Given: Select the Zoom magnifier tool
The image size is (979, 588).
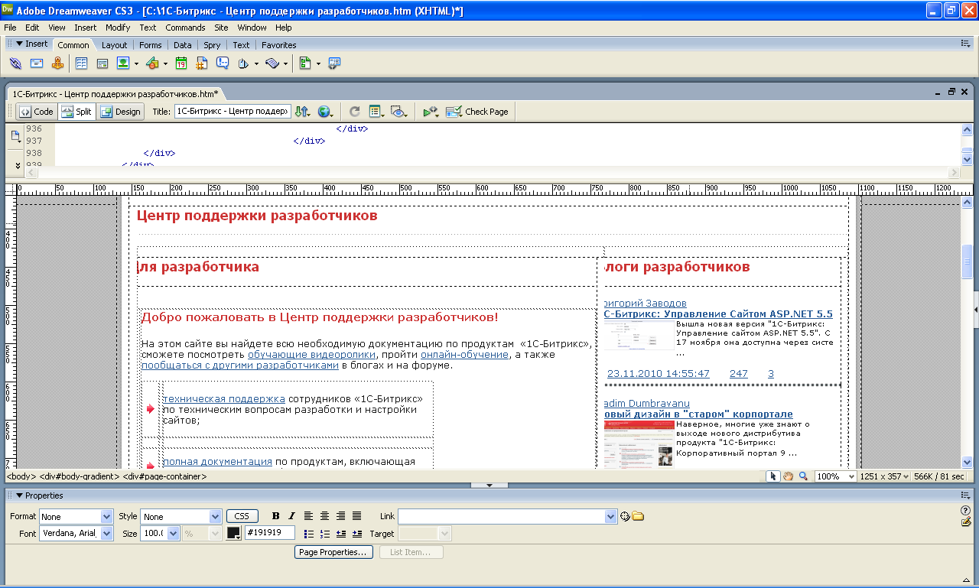Looking at the screenshot, I should 803,476.
